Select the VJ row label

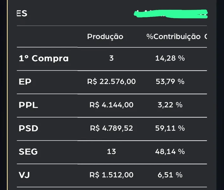(x=24, y=175)
